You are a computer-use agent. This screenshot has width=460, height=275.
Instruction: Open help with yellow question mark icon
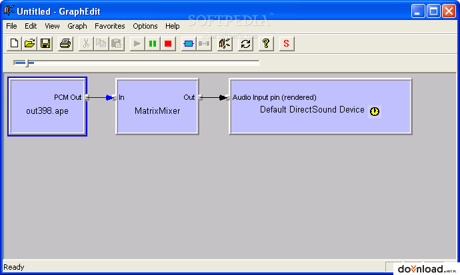point(266,44)
